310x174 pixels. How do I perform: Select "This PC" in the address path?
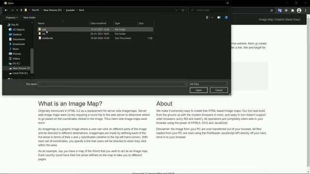pyautogui.click(x=35, y=10)
